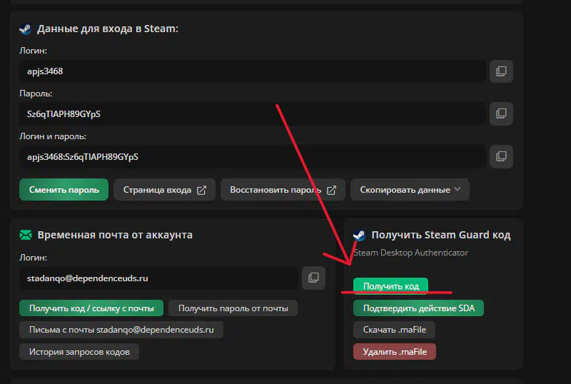The height and width of the screenshot is (384, 571).
Task: Click the red 'Удалить .maFile' button
Action: [394, 351]
